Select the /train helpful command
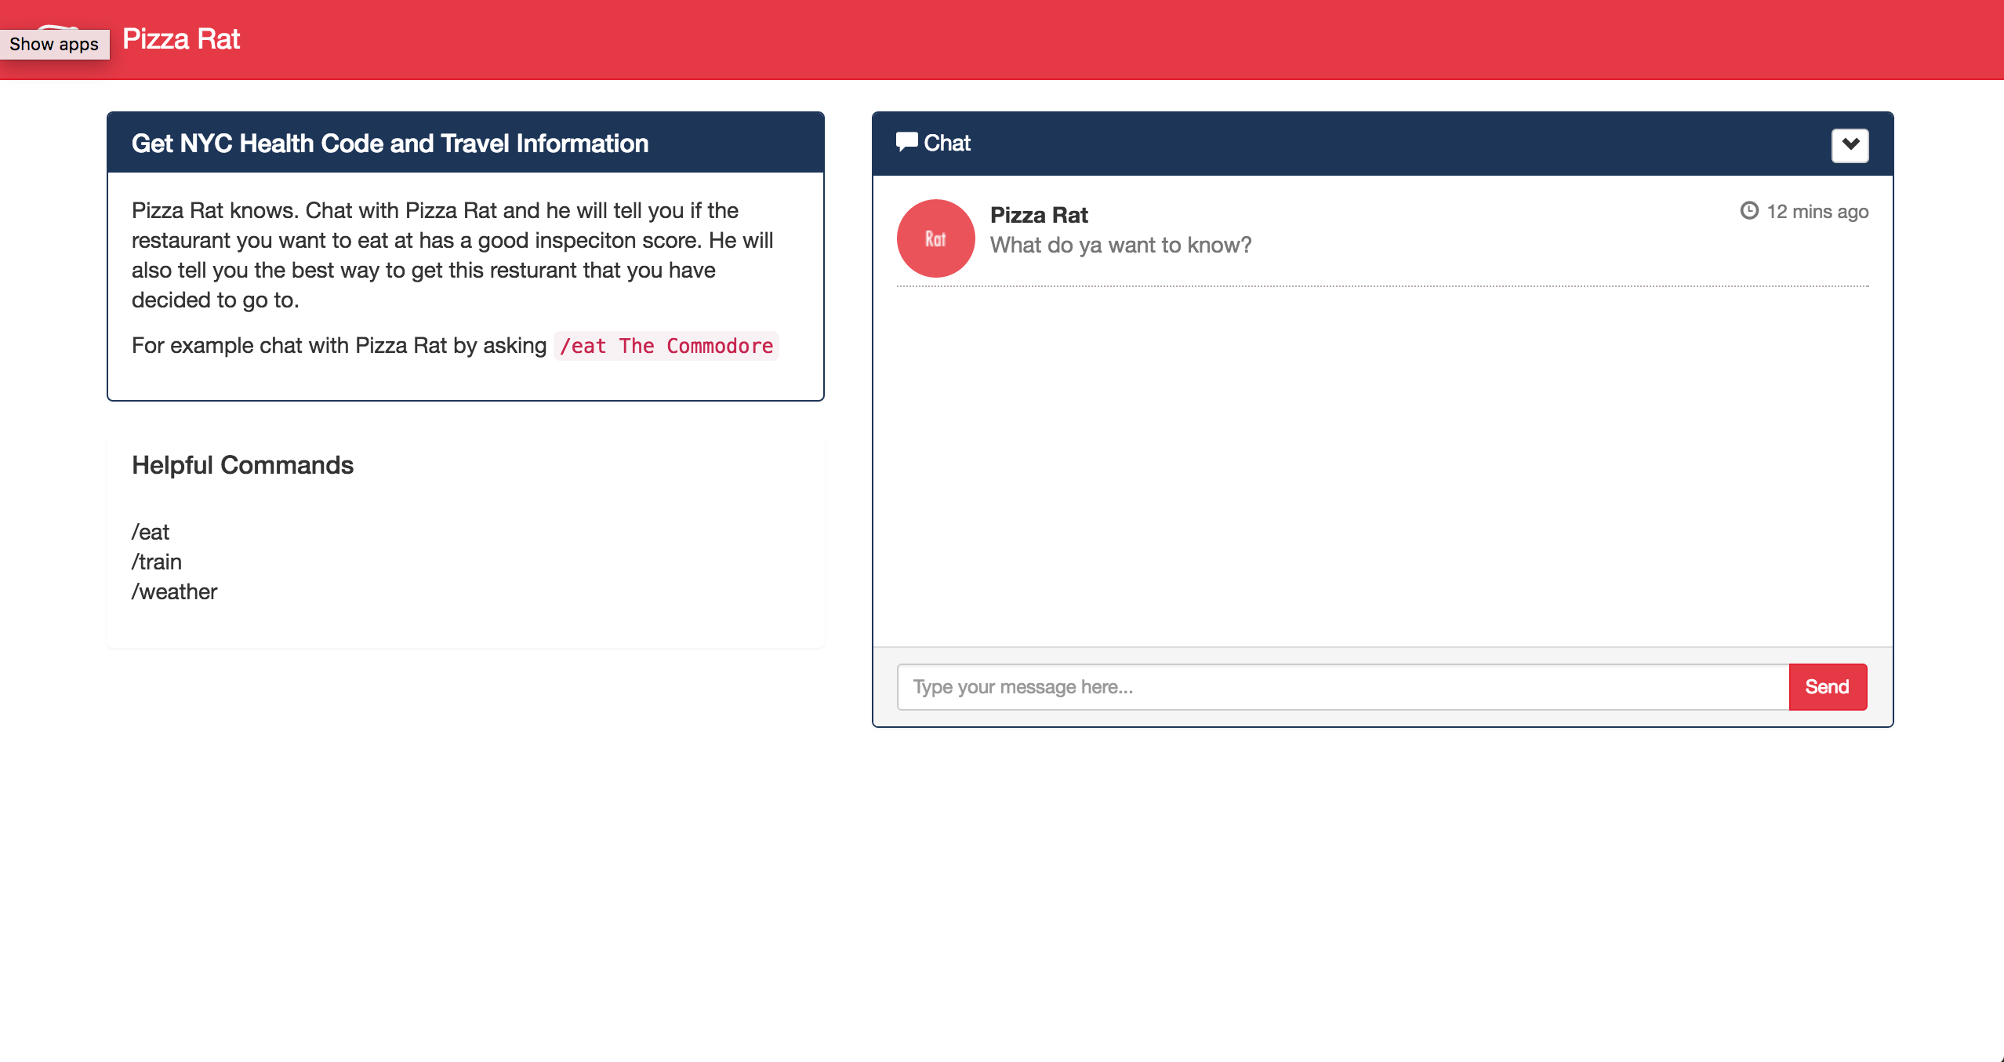This screenshot has height=1062, width=2004. click(x=157, y=562)
